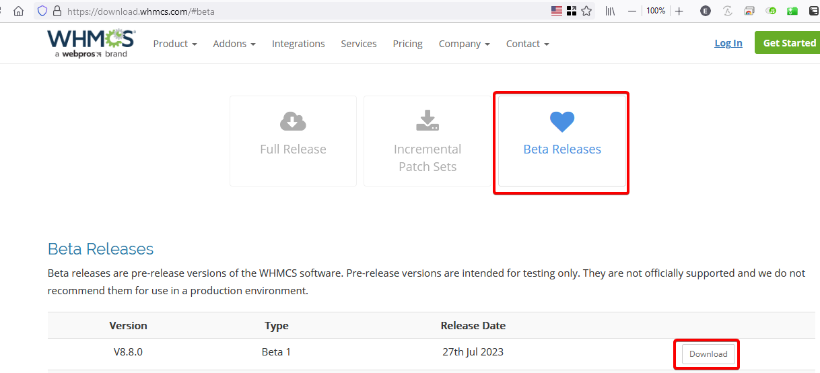The width and height of the screenshot is (820, 373).
Task: Download V8.8.0 Beta 1
Action: pos(708,354)
